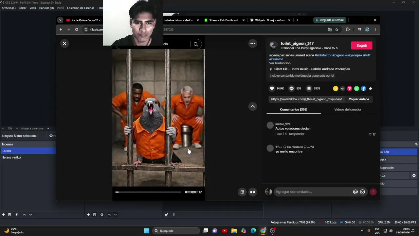Seek on the video progress bar
Screen dimensions: 419x236
(x=148, y=192)
